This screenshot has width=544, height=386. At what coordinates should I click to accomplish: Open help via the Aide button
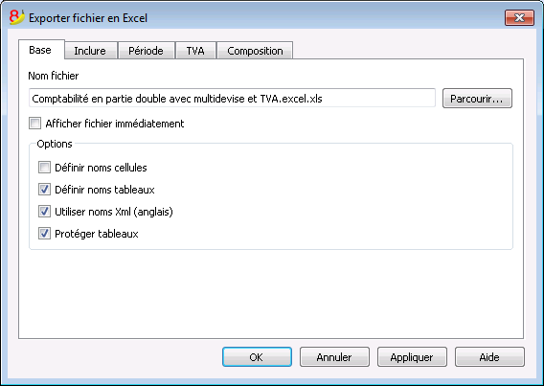pyautogui.click(x=489, y=357)
